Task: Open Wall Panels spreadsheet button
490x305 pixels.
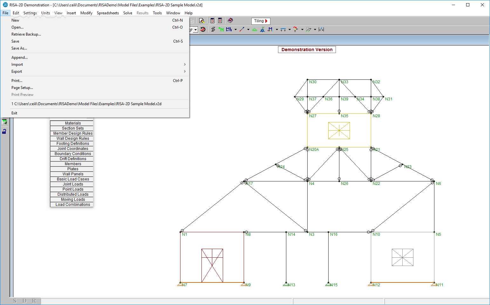Action: click(72, 174)
